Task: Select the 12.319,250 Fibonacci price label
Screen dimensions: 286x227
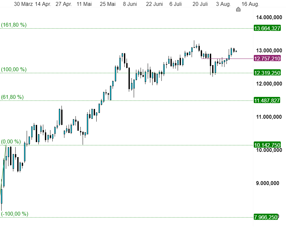Action: click(267, 73)
